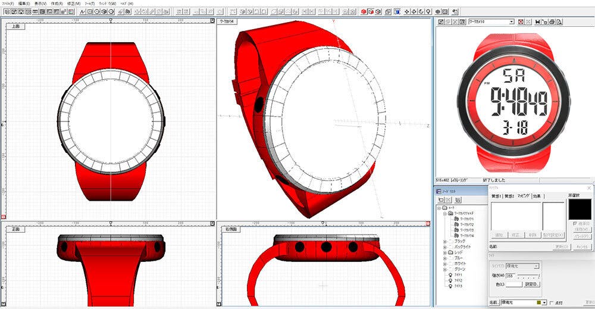Open the 環境光 light type dropdown

[536, 266]
